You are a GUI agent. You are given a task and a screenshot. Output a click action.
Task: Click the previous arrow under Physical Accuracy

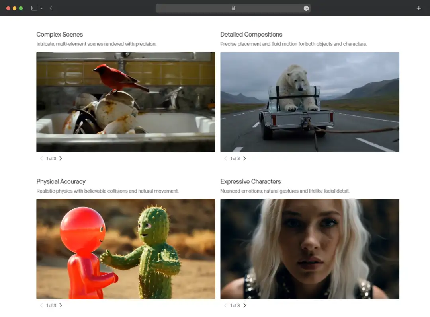point(41,305)
